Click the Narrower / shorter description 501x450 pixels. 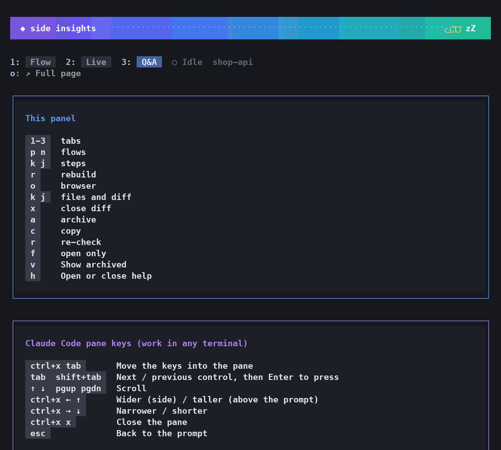pyautogui.click(x=162, y=411)
